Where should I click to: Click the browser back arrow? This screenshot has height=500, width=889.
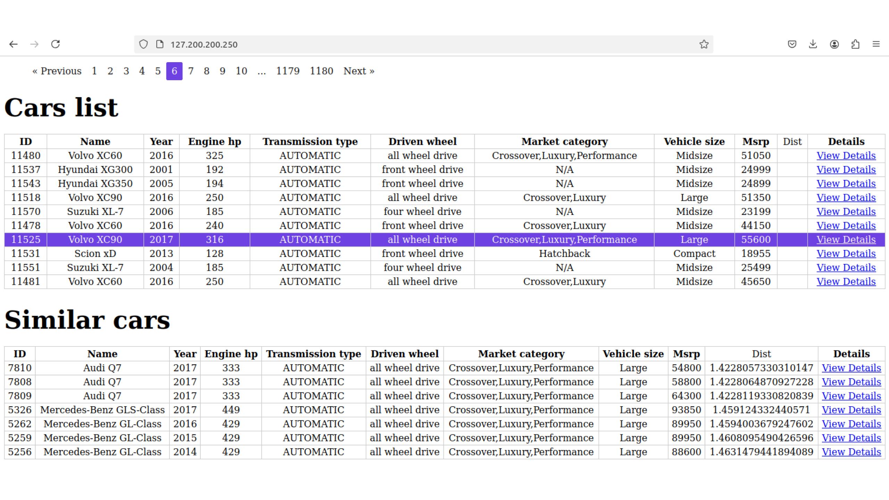tap(14, 44)
